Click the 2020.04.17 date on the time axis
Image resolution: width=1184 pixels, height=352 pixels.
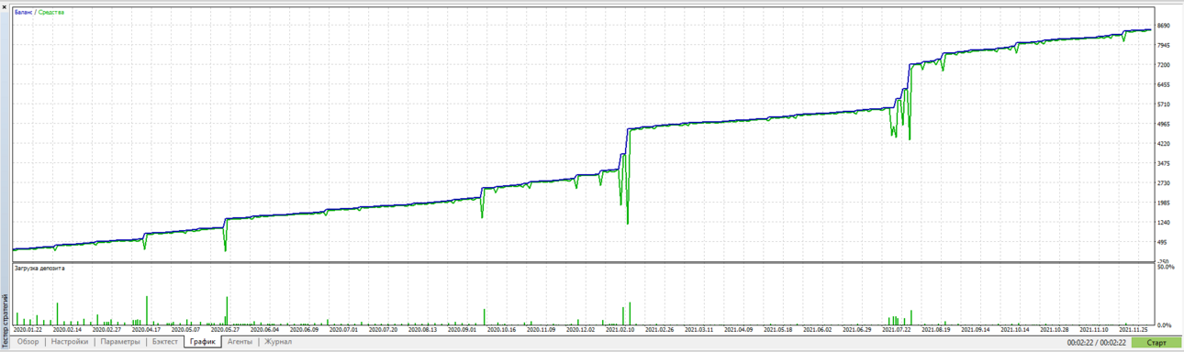(146, 330)
